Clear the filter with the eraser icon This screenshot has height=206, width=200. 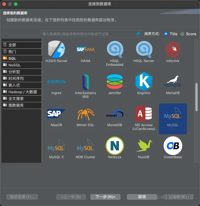point(138,34)
